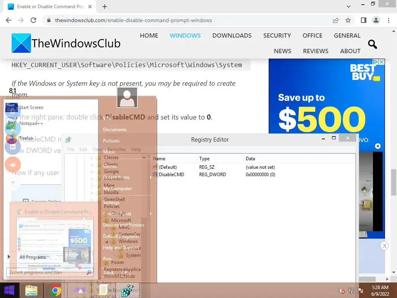Focus the Chrome address bar URL
Image resolution: width=397 pixels, height=298 pixels.
(x=133, y=20)
